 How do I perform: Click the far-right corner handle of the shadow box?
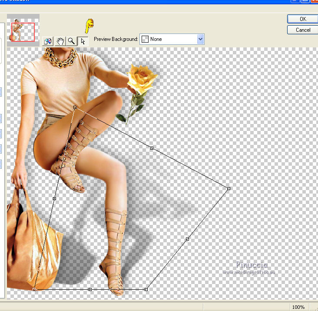coord(229,189)
